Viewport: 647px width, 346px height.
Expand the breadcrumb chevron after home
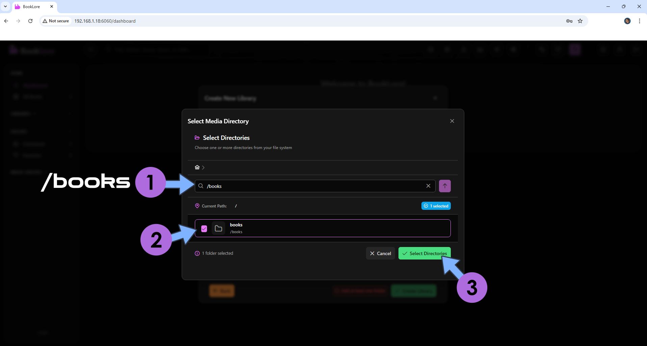[203, 168]
